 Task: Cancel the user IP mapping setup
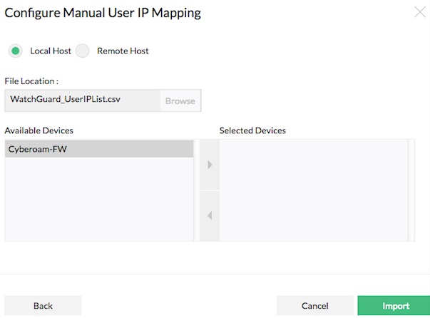coord(314,306)
